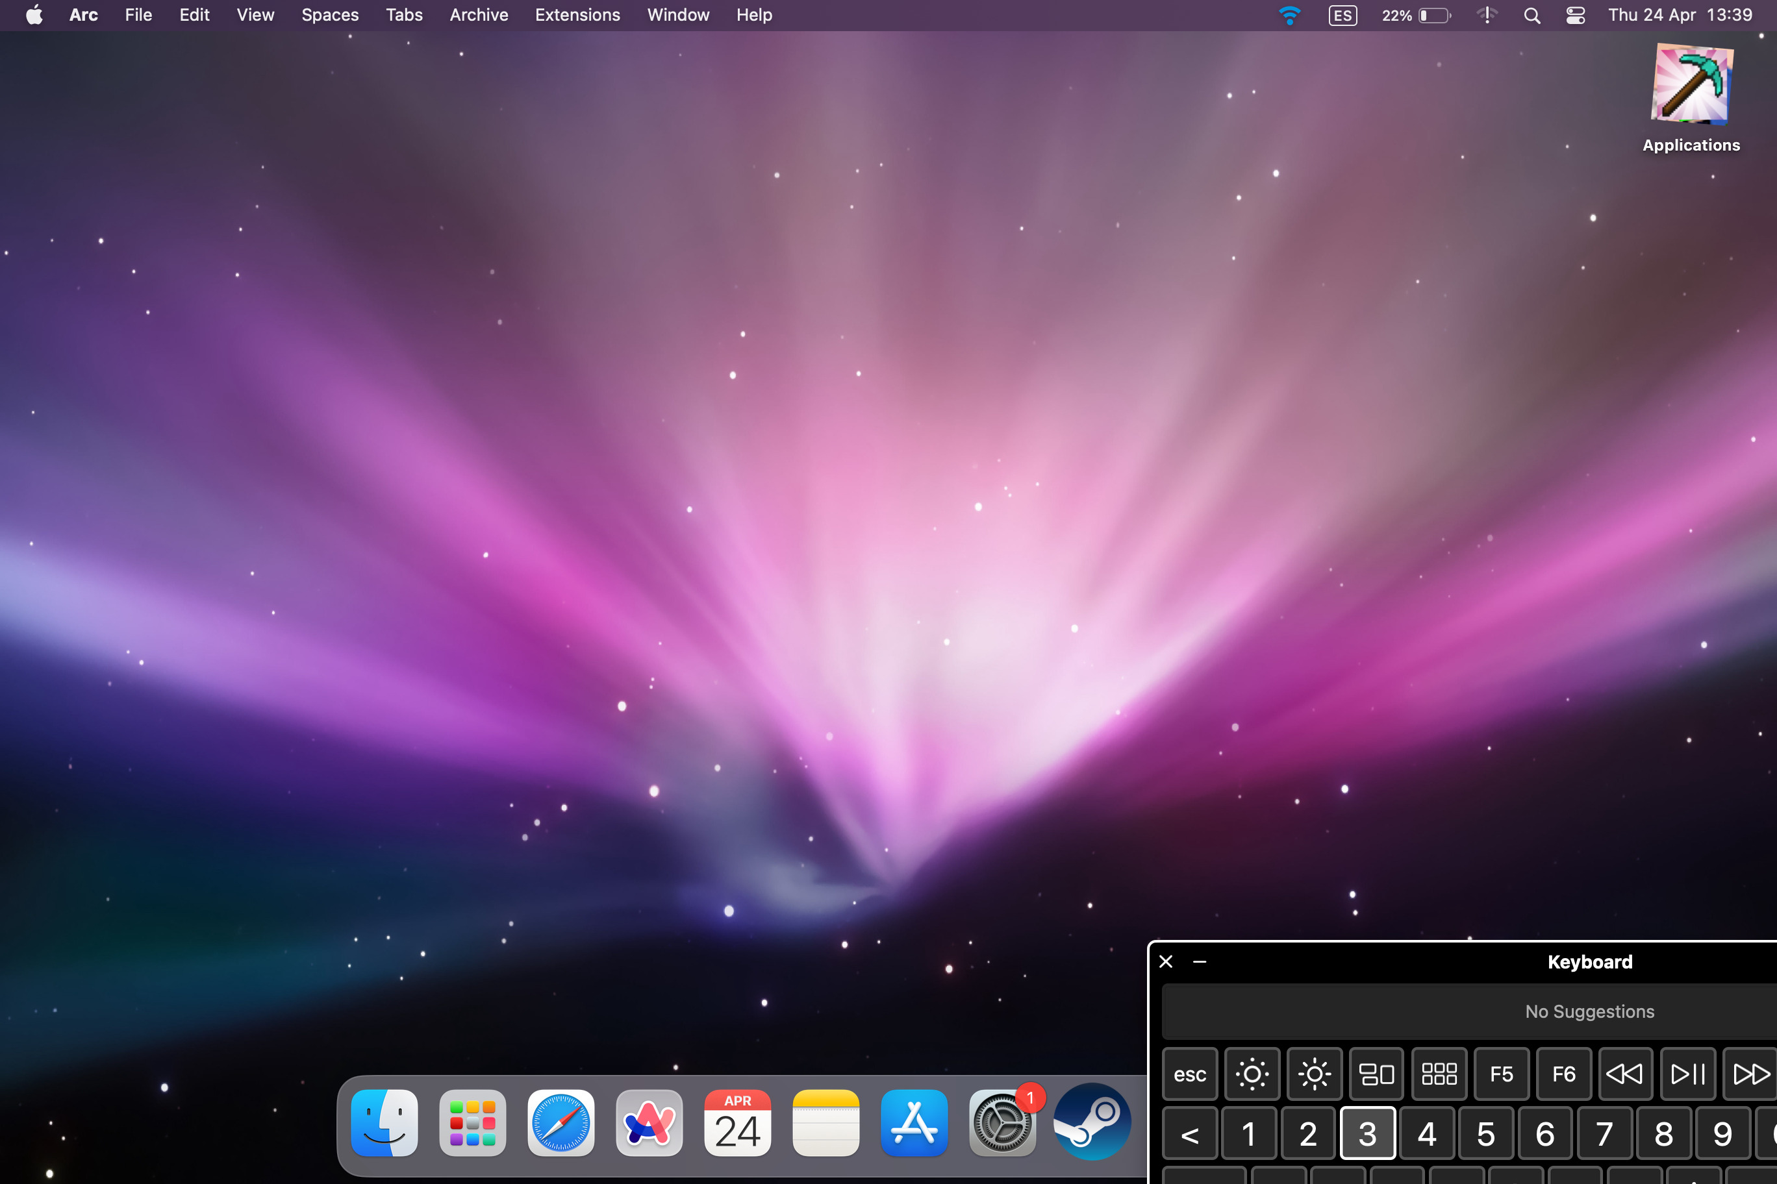The image size is (1777, 1184).
Task: Open Spotlight search in menu bar
Action: click(1531, 15)
